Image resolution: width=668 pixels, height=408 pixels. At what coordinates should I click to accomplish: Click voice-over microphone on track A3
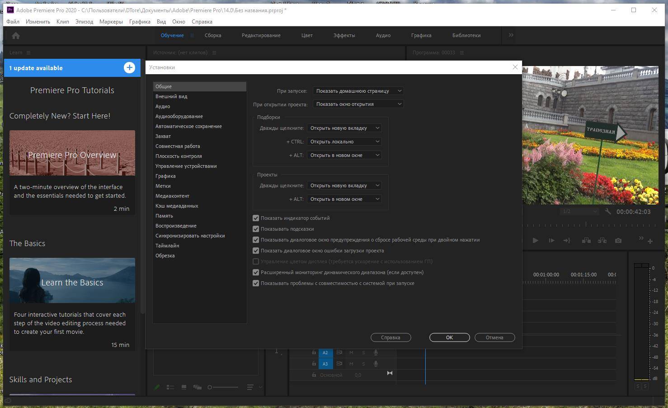(376, 364)
